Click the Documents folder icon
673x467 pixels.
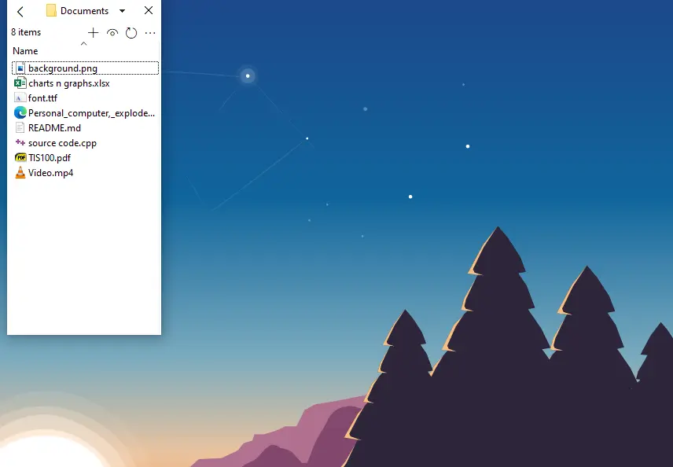click(x=52, y=11)
